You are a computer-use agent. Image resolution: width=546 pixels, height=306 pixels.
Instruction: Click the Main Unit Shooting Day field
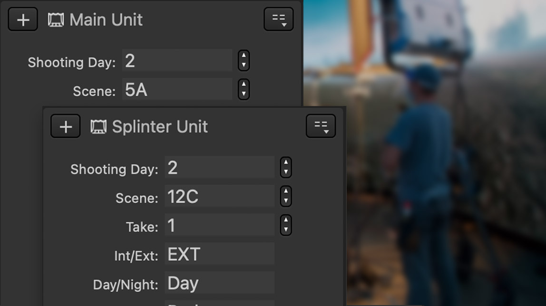click(x=177, y=61)
